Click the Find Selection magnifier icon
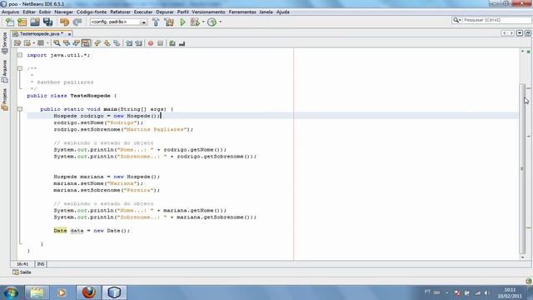The width and height of the screenshot is (533, 300). (x=57, y=43)
